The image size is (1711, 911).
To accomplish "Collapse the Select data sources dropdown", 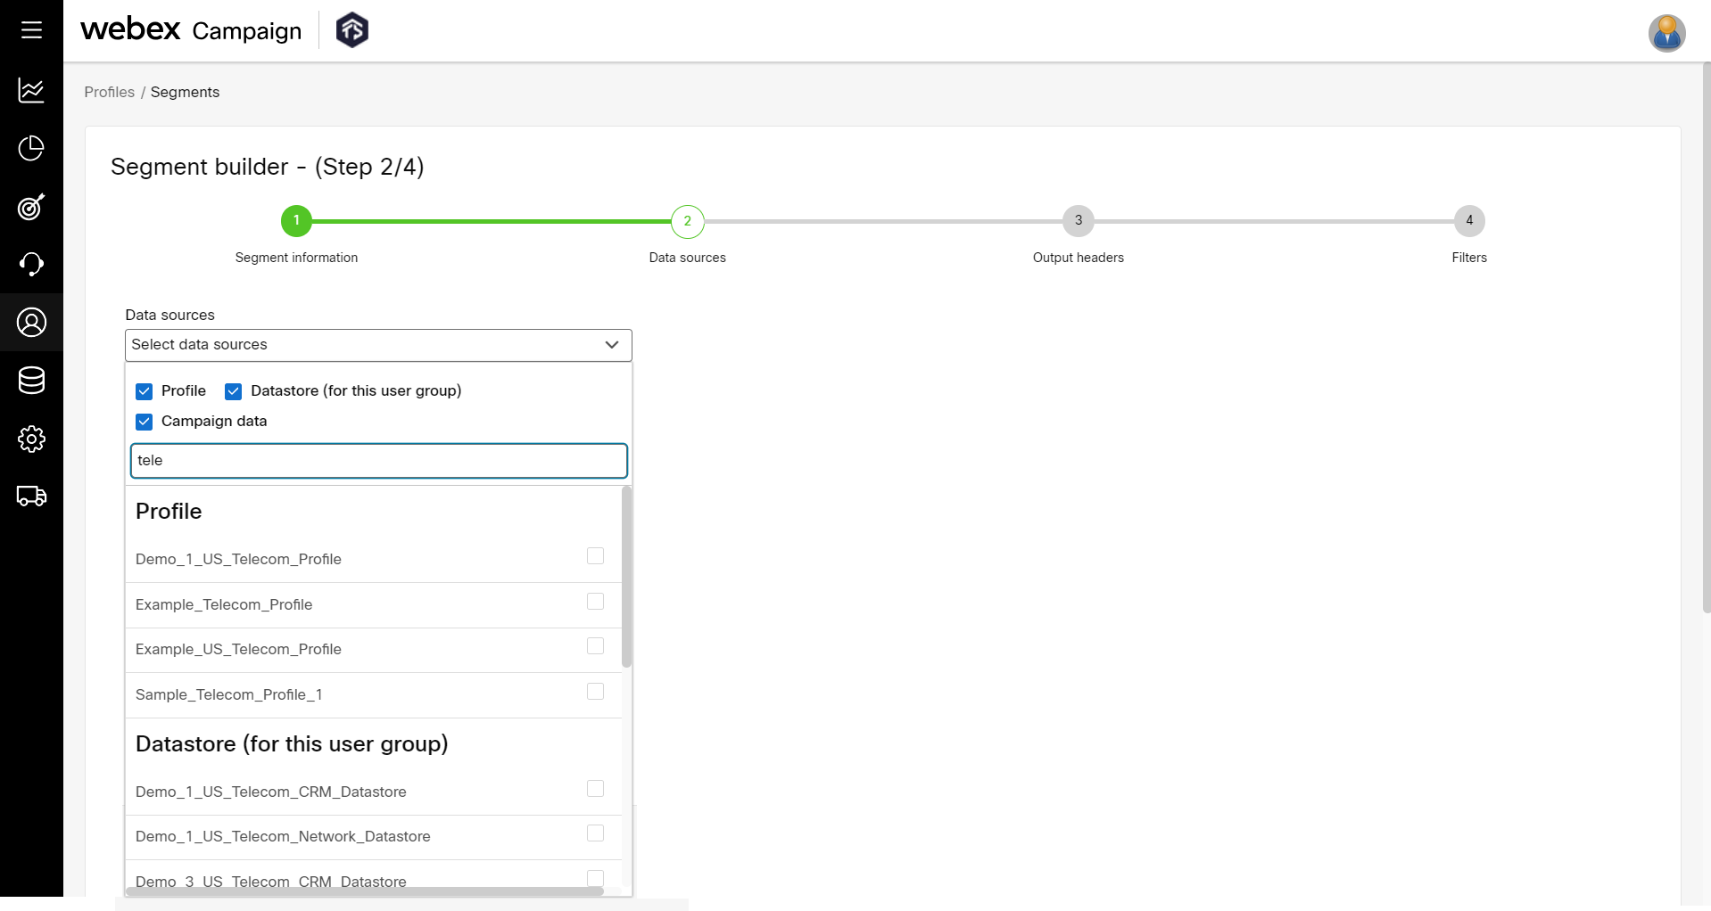I will tap(610, 345).
